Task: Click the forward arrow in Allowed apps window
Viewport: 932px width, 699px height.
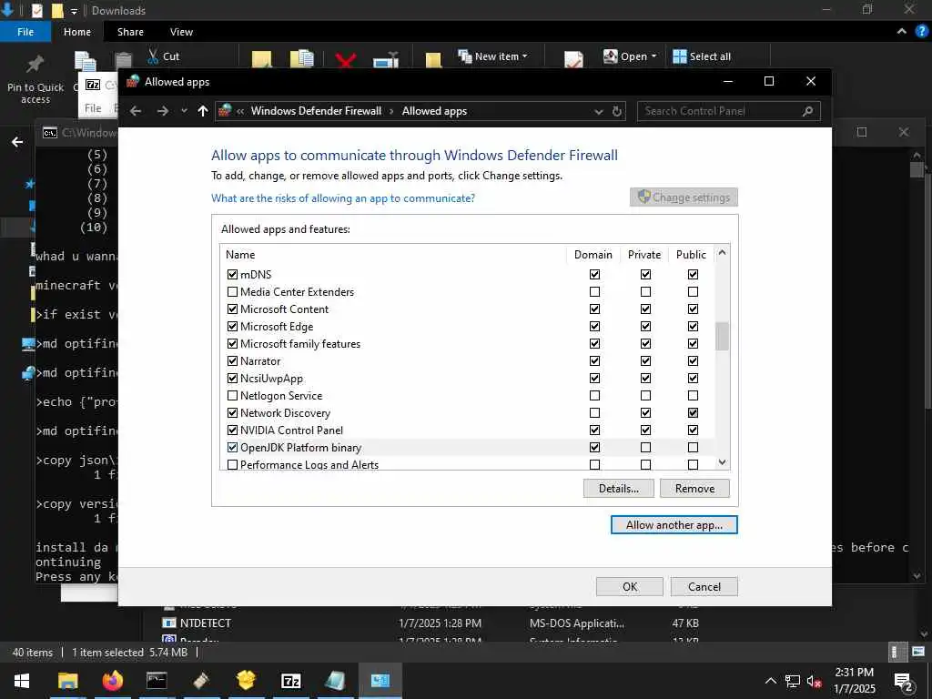Action: 162,111
